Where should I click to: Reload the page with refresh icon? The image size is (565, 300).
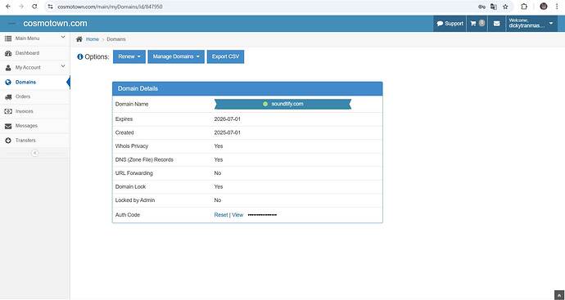[x=34, y=7]
